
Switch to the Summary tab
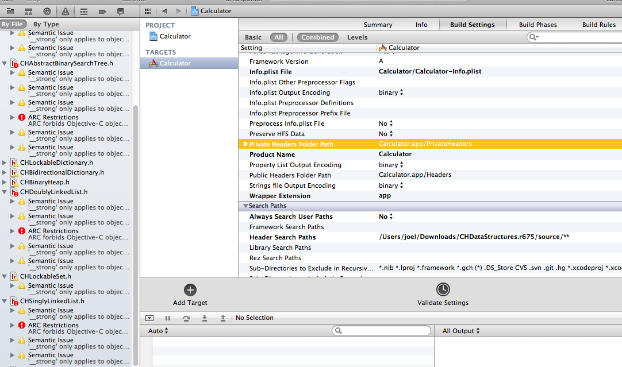378,25
